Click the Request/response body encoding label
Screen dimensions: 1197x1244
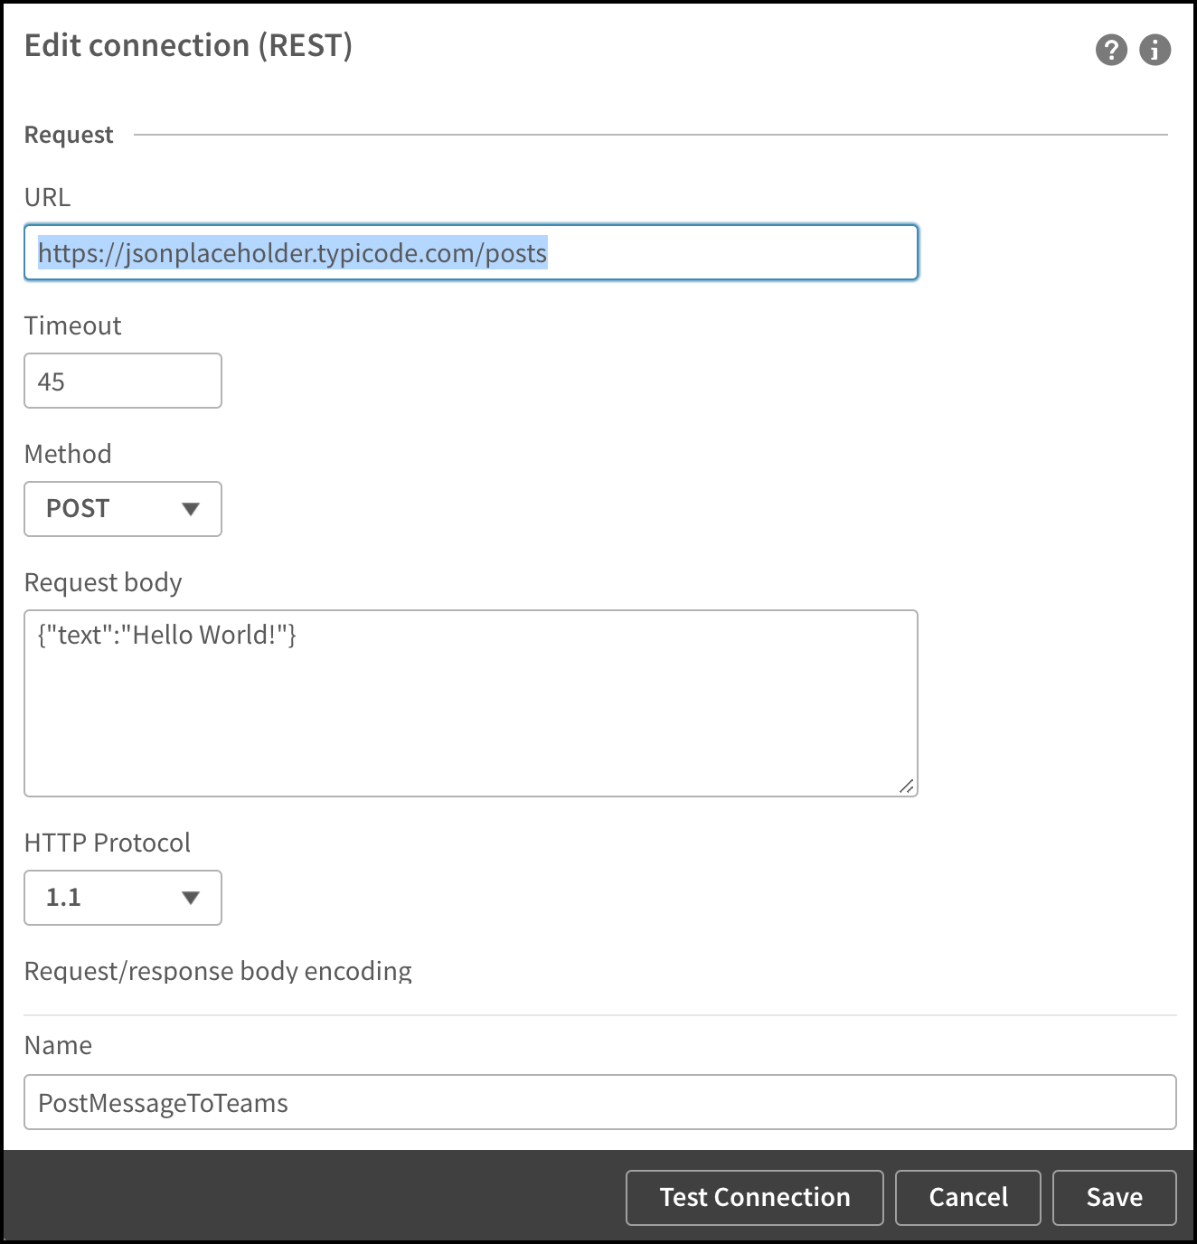(x=218, y=971)
